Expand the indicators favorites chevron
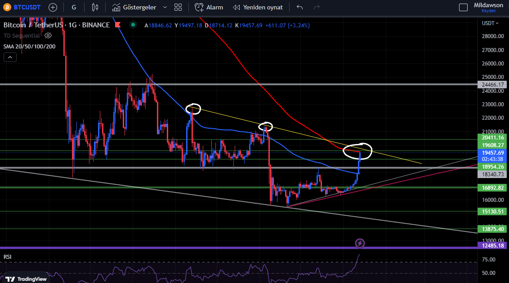 pyautogui.click(x=165, y=7)
